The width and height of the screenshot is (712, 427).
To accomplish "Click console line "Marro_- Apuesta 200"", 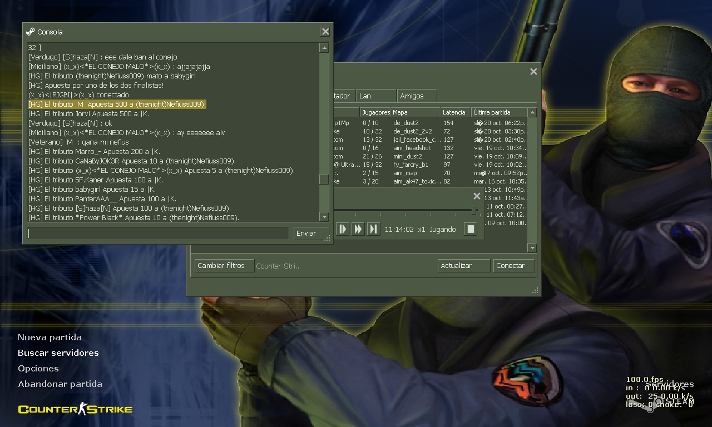I will pyautogui.click(x=94, y=152).
